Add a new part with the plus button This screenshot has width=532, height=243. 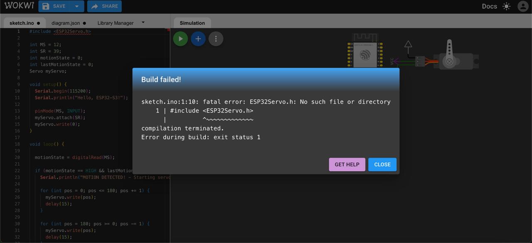(x=198, y=39)
